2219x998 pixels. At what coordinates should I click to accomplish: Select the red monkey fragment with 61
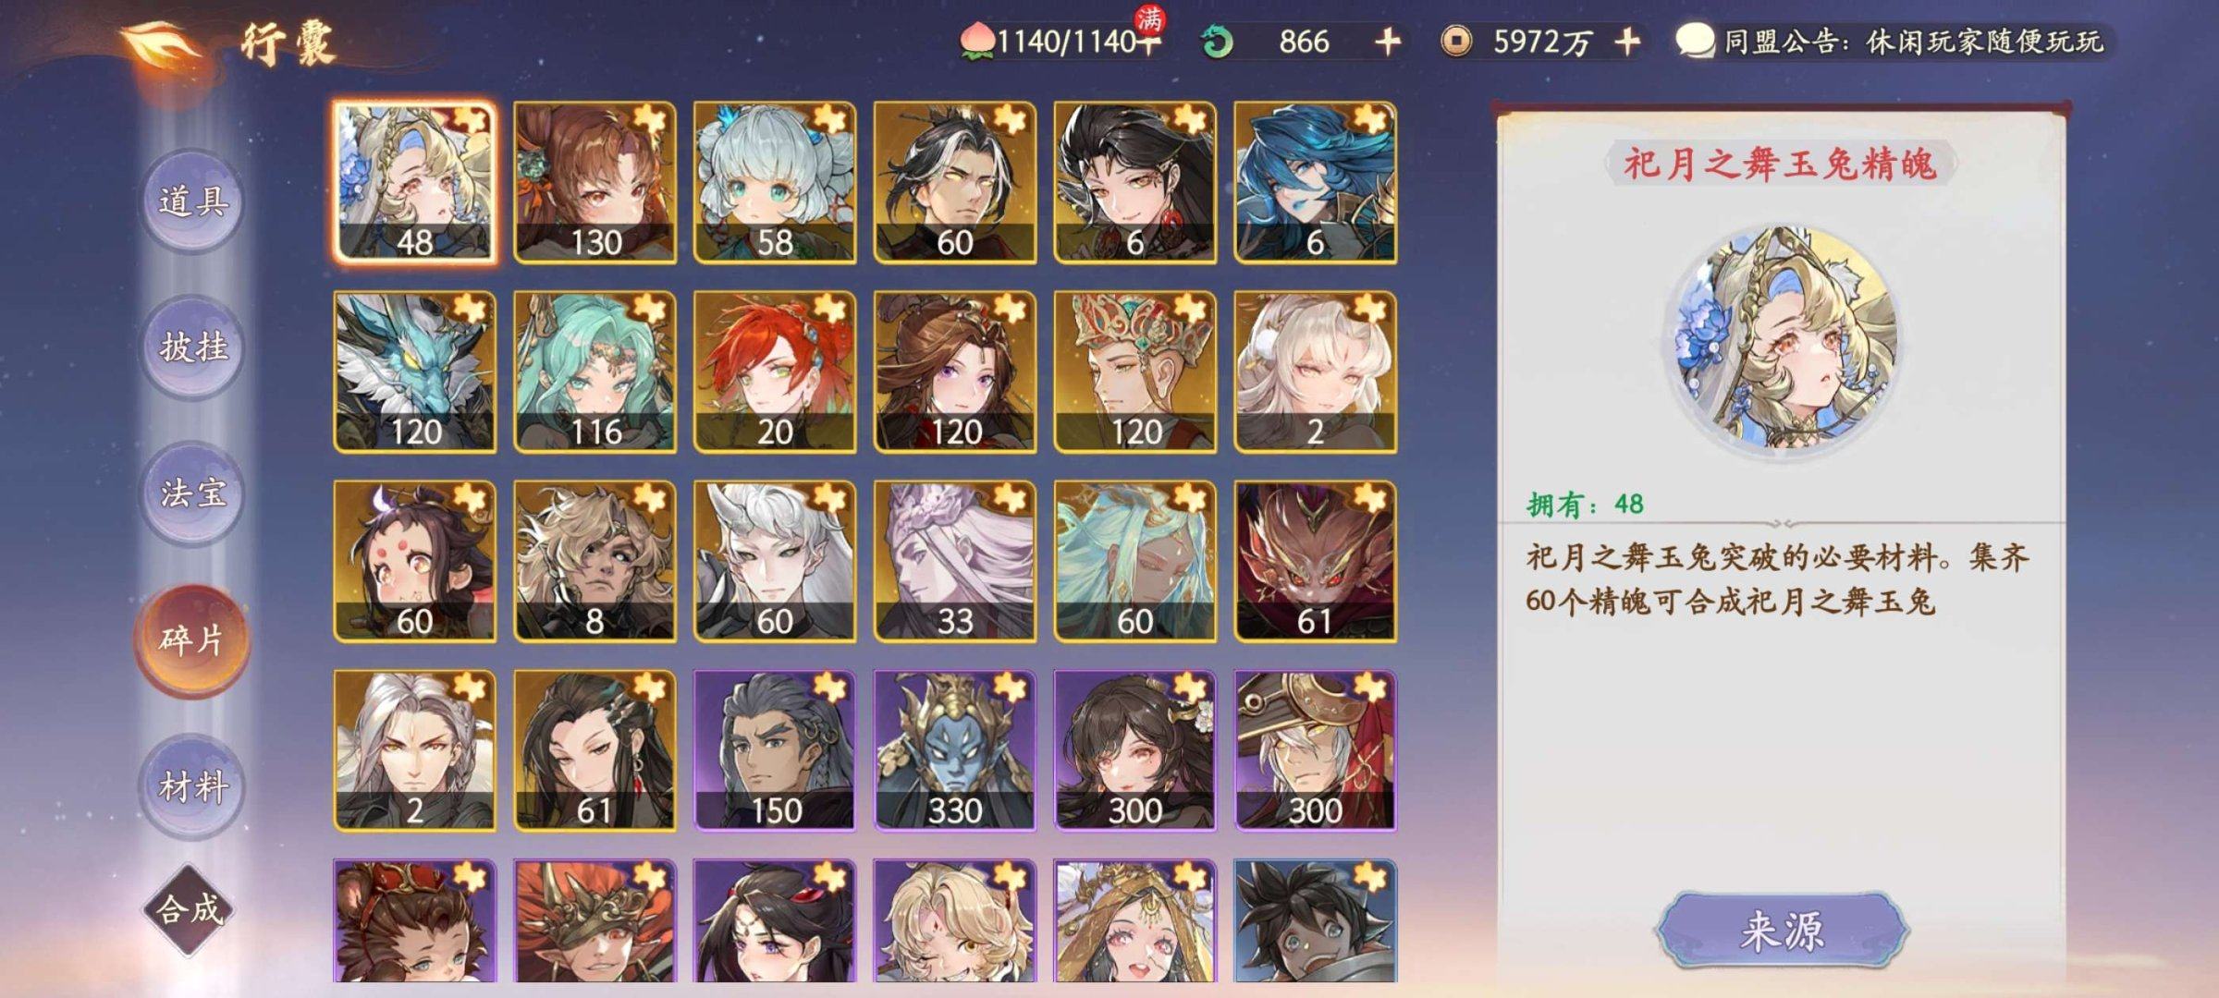point(1315,562)
